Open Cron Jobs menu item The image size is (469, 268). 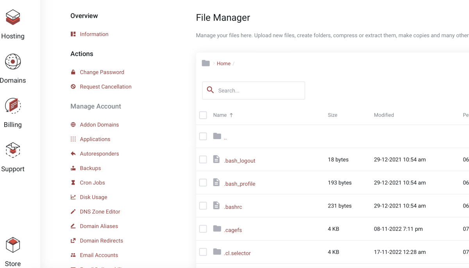(92, 183)
